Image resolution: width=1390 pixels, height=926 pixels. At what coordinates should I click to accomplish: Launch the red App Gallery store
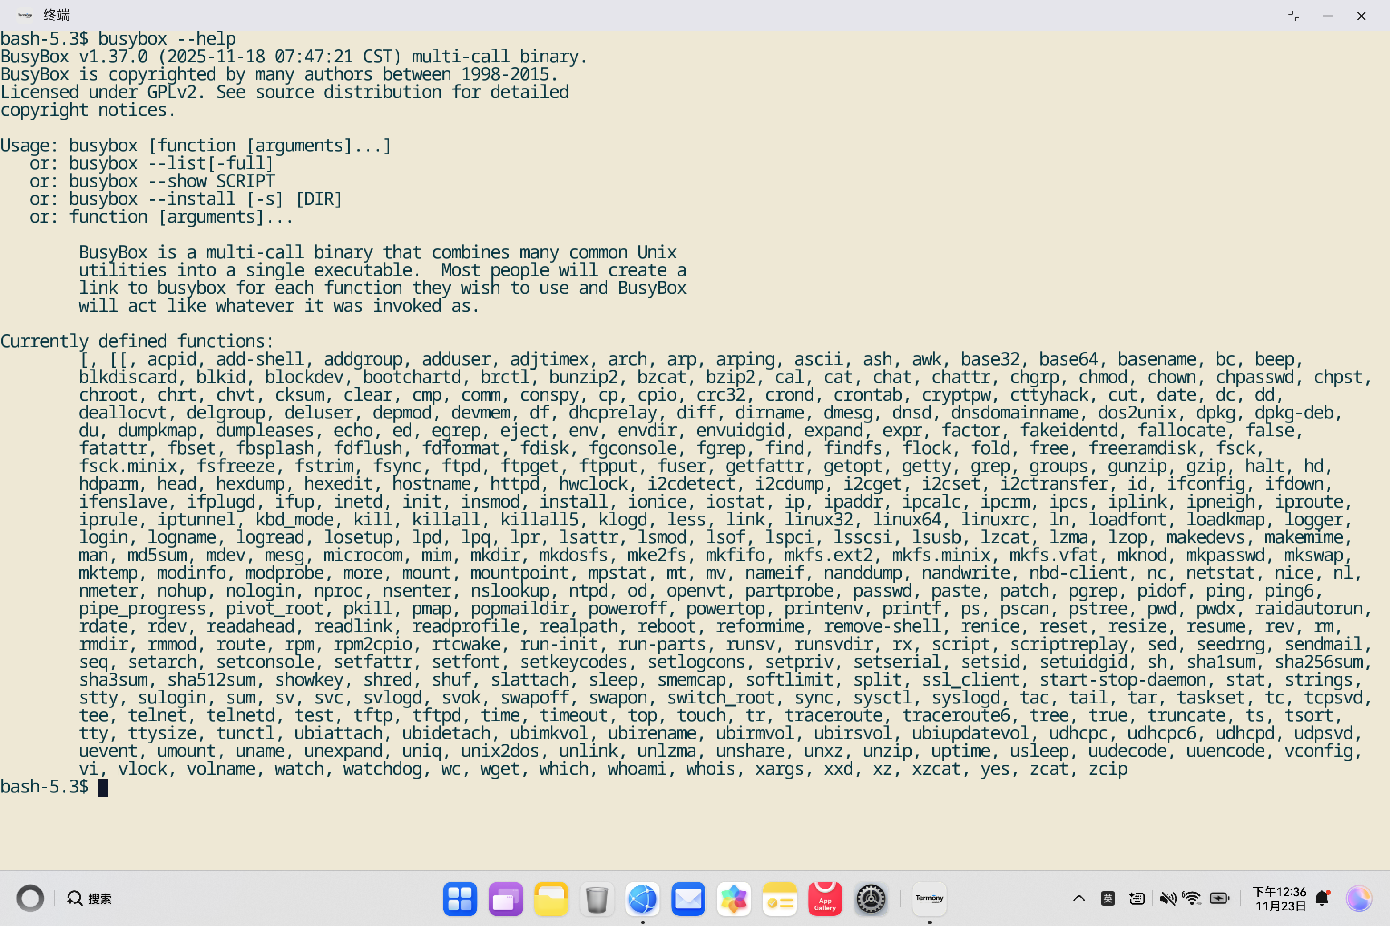(x=825, y=898)
